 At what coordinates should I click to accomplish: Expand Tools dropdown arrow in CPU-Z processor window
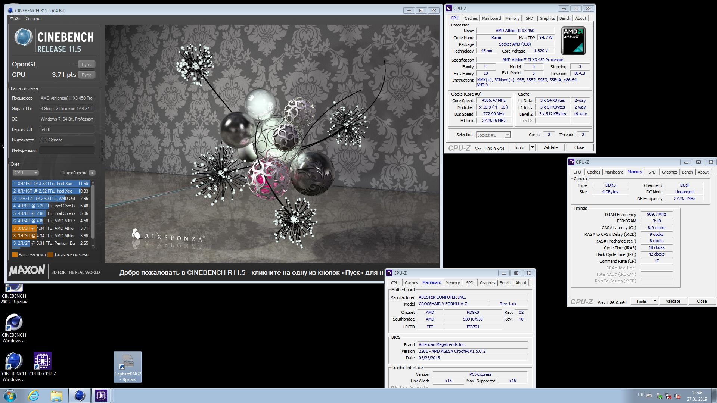click(x=532, y=147)
